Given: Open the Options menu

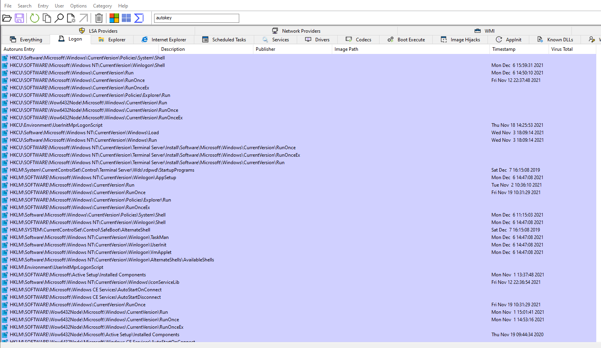Looking at the screenshot, I should pyautogui.click(x=78, y=6).
